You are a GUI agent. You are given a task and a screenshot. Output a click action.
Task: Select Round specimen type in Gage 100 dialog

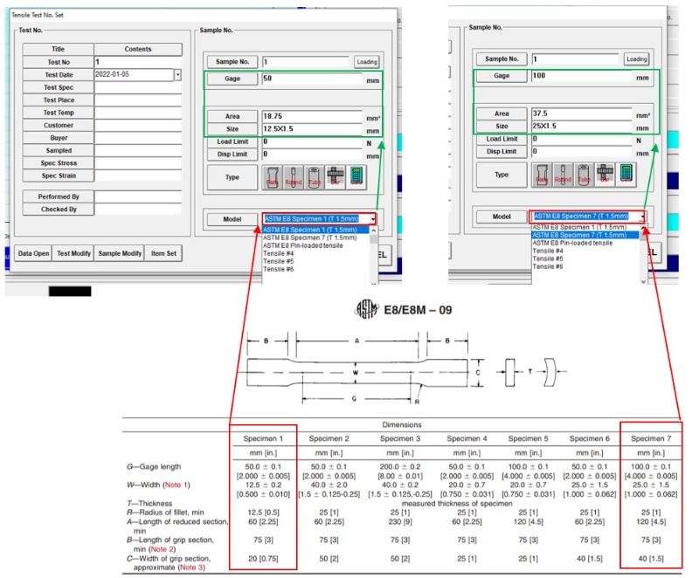(x=563, y=175)
